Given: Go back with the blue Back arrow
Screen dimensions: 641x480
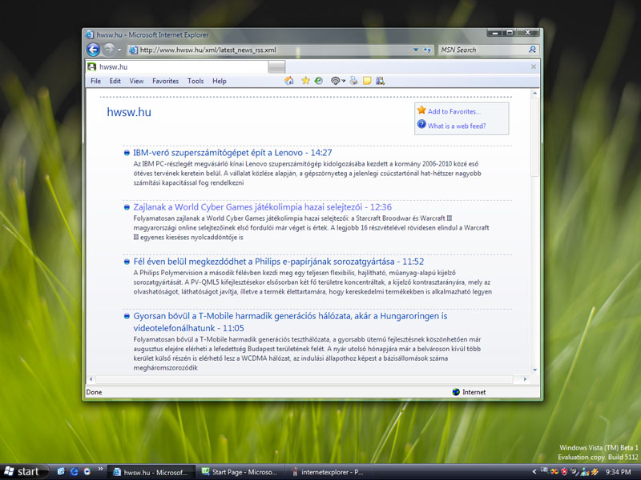Looking at the screenshot, I should tap(93, 50).
